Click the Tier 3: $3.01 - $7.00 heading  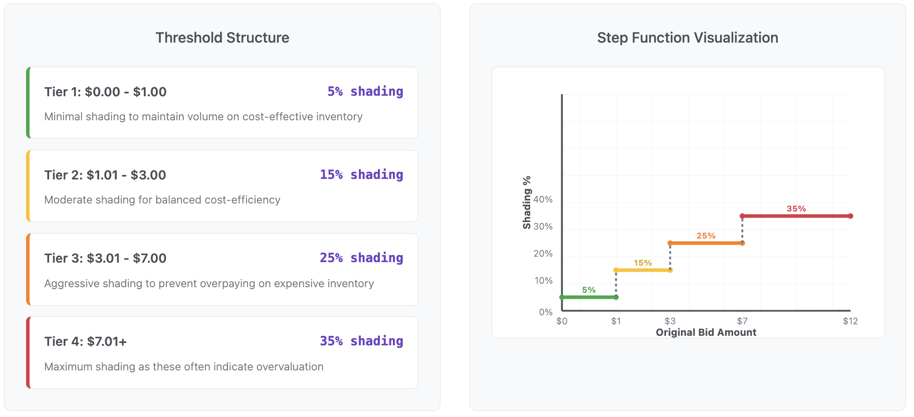point(105,259)
